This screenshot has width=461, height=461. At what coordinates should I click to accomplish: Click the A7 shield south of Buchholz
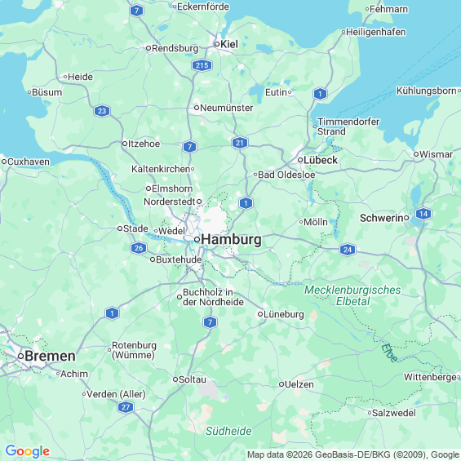click(210, 322)
